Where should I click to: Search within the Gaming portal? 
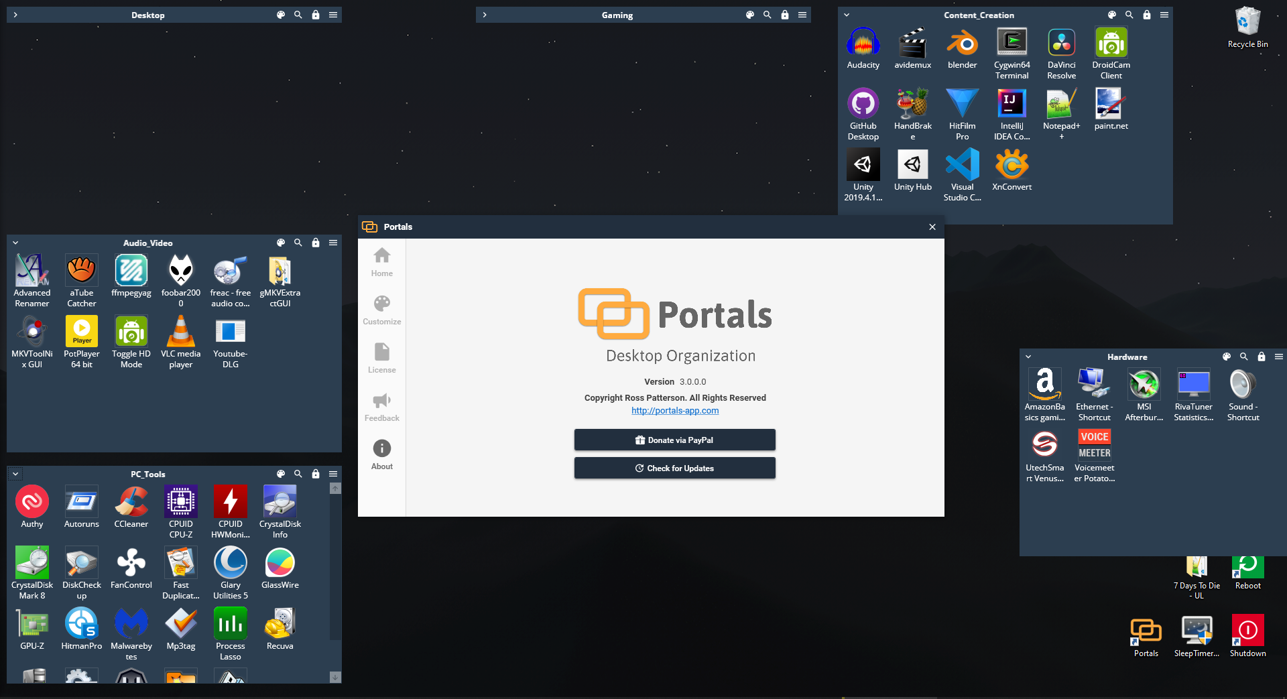768,15
